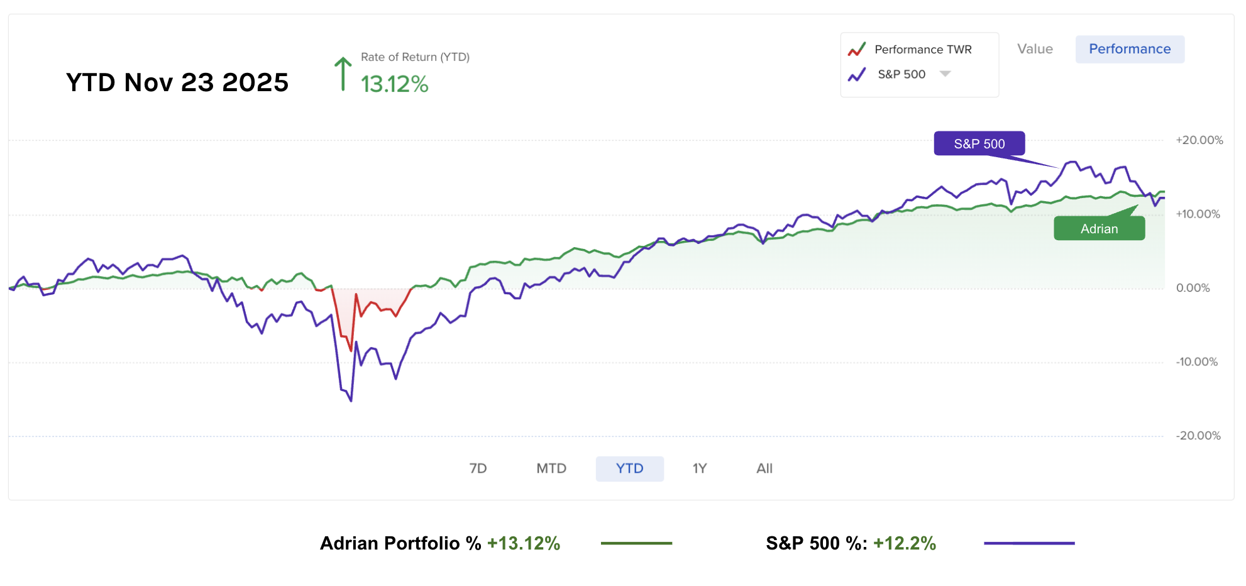Select the MTD time range

[551, 468]
